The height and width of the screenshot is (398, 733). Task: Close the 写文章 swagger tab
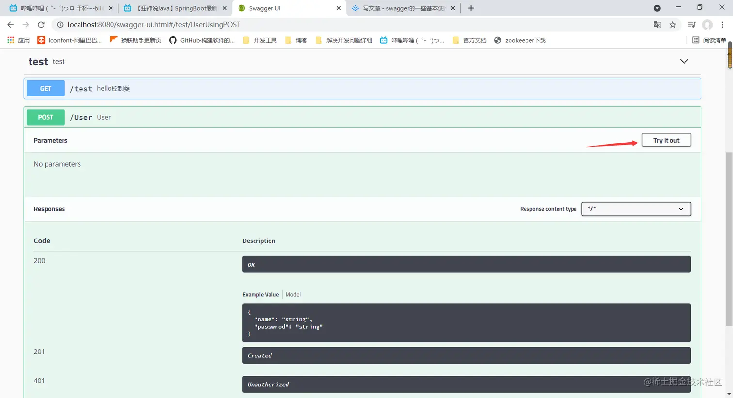point(453,8)
